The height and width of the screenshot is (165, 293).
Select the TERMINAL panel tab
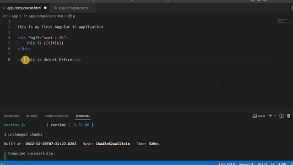83,116
